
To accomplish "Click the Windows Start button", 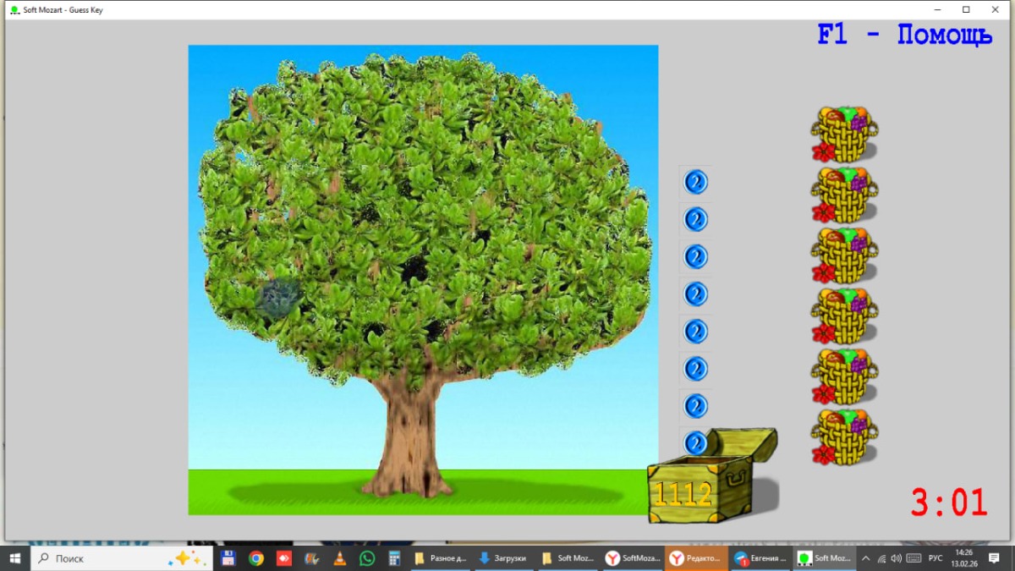I will [15, 558].
